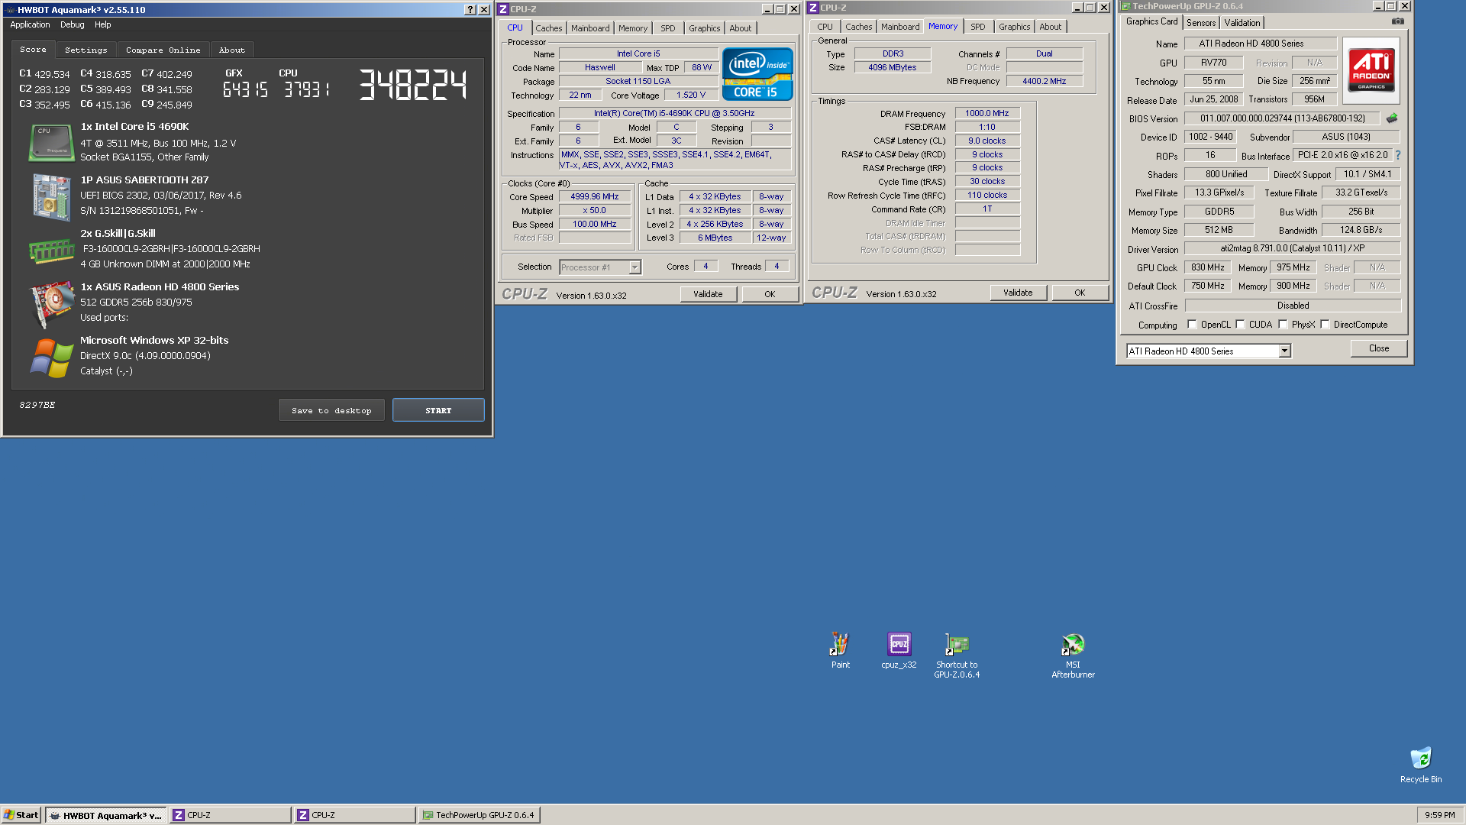Open the cpuz_x32 desktop icon
1466x825 pixels.
tap(899, 650)
